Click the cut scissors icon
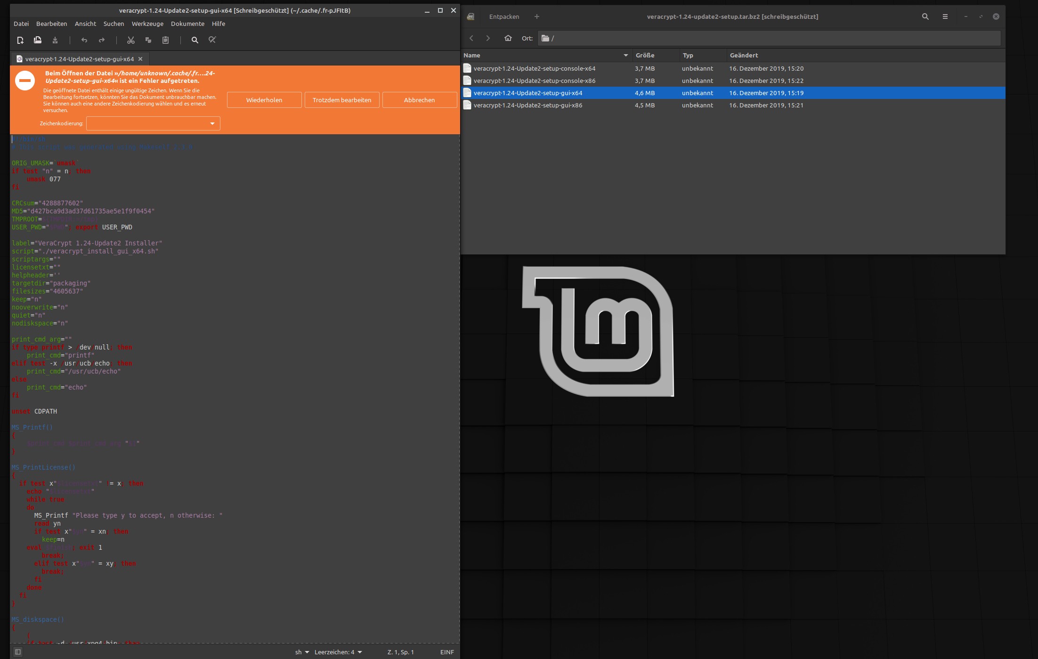 click(131, 41)
